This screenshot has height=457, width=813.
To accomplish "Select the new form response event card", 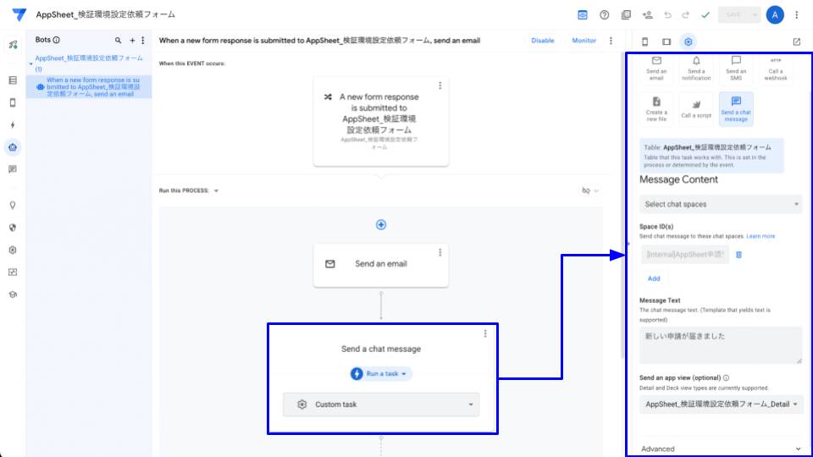I will (381, 122).
